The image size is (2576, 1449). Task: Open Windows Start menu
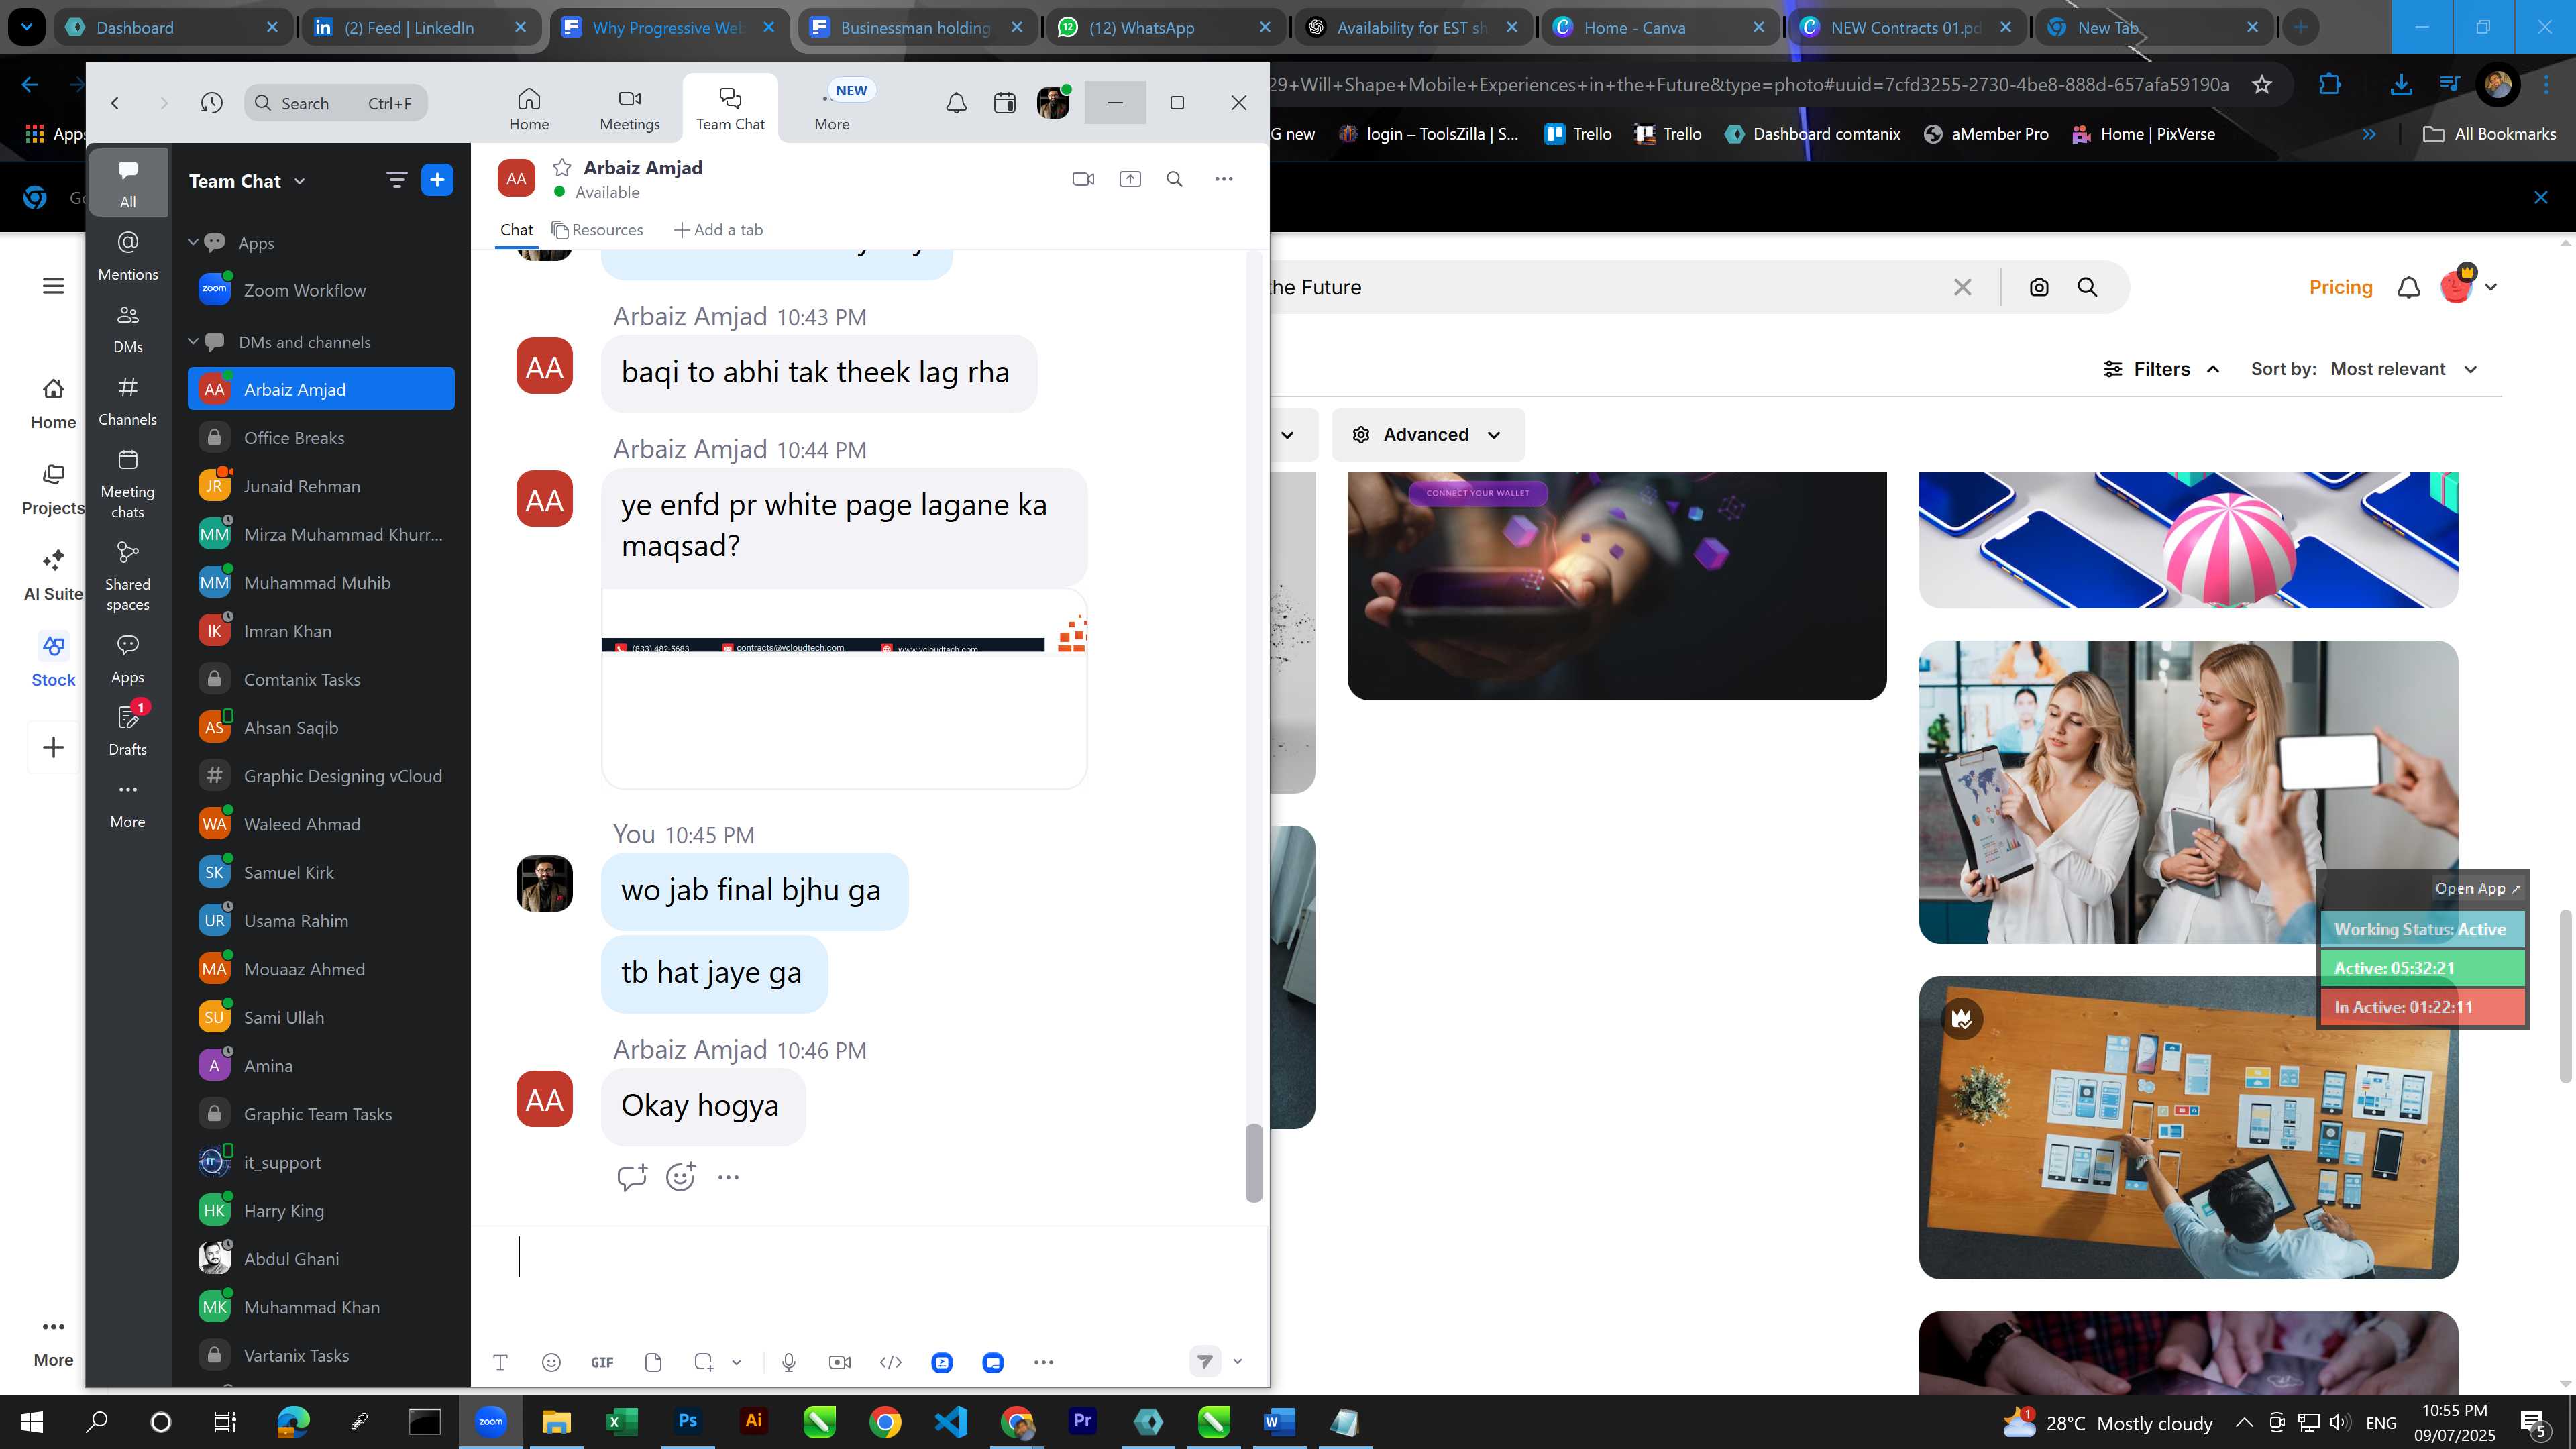coord(31,1422)
